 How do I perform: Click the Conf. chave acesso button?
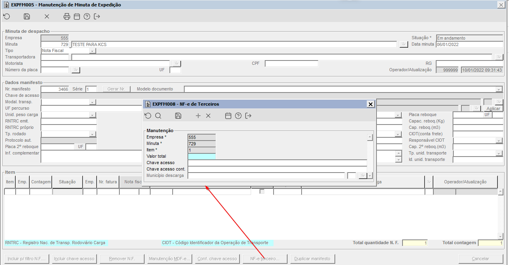coord(217,259)
